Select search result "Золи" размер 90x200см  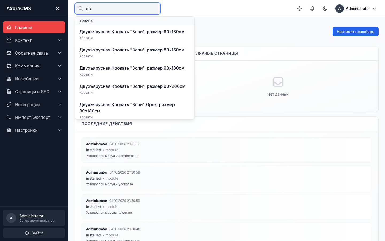point(135,89)
